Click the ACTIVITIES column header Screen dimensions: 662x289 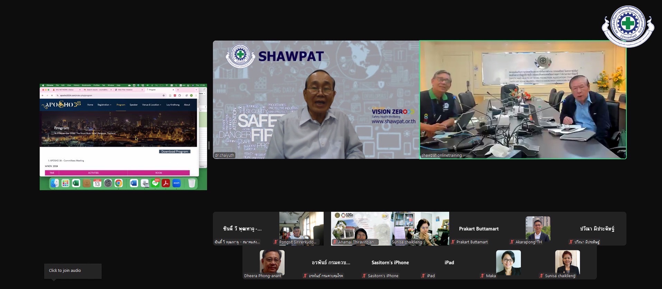[93, 173]
